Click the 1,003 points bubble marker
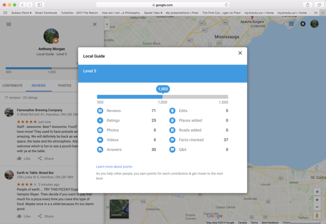Screen dimensions: 326x224 point(163,89)
